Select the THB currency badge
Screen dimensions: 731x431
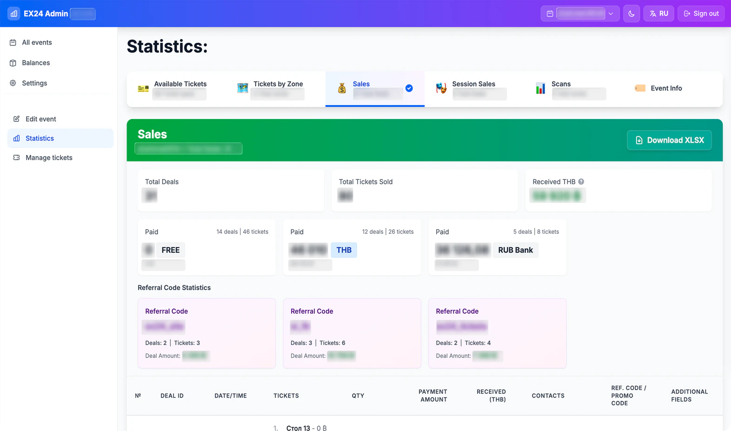click(344, 250)
